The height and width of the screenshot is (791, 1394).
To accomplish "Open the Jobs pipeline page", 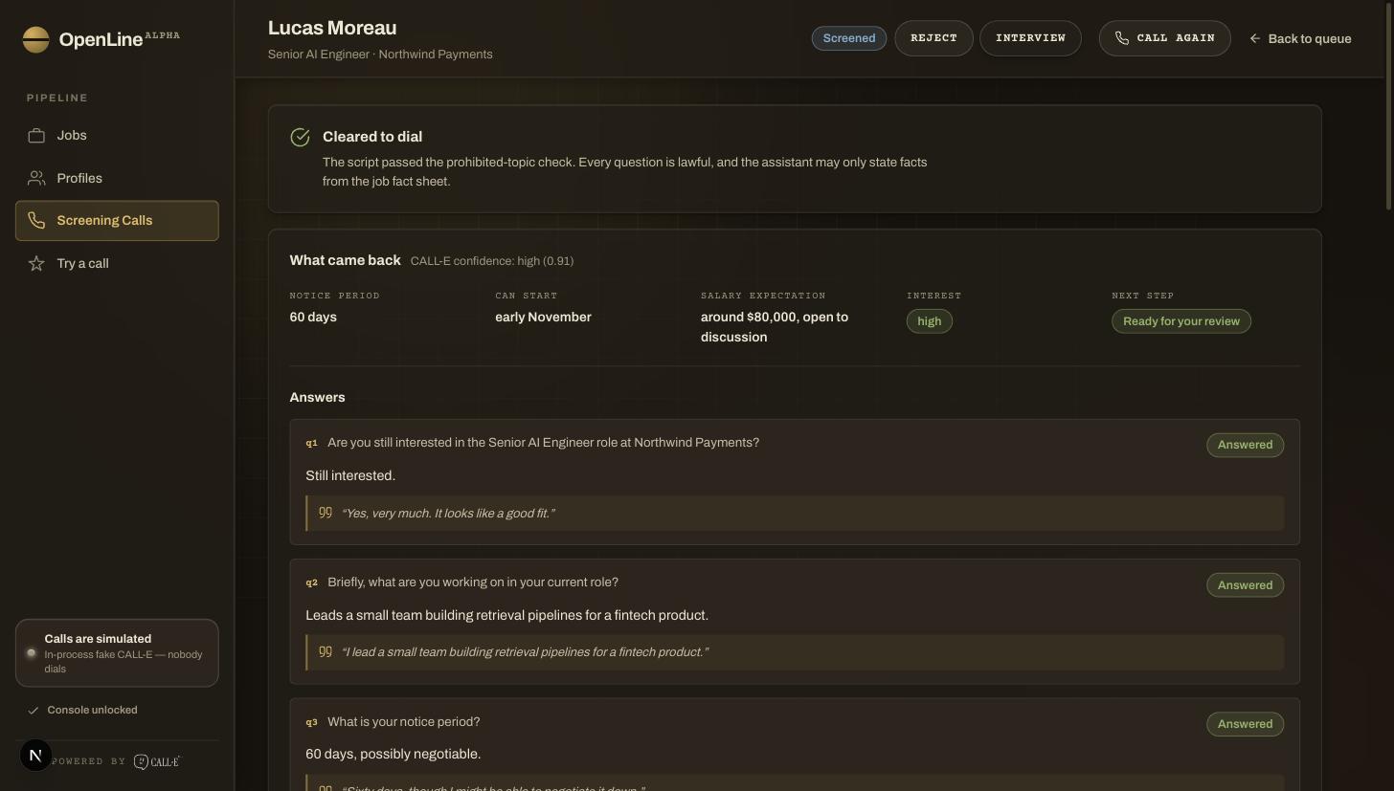I will click(117, 136).
